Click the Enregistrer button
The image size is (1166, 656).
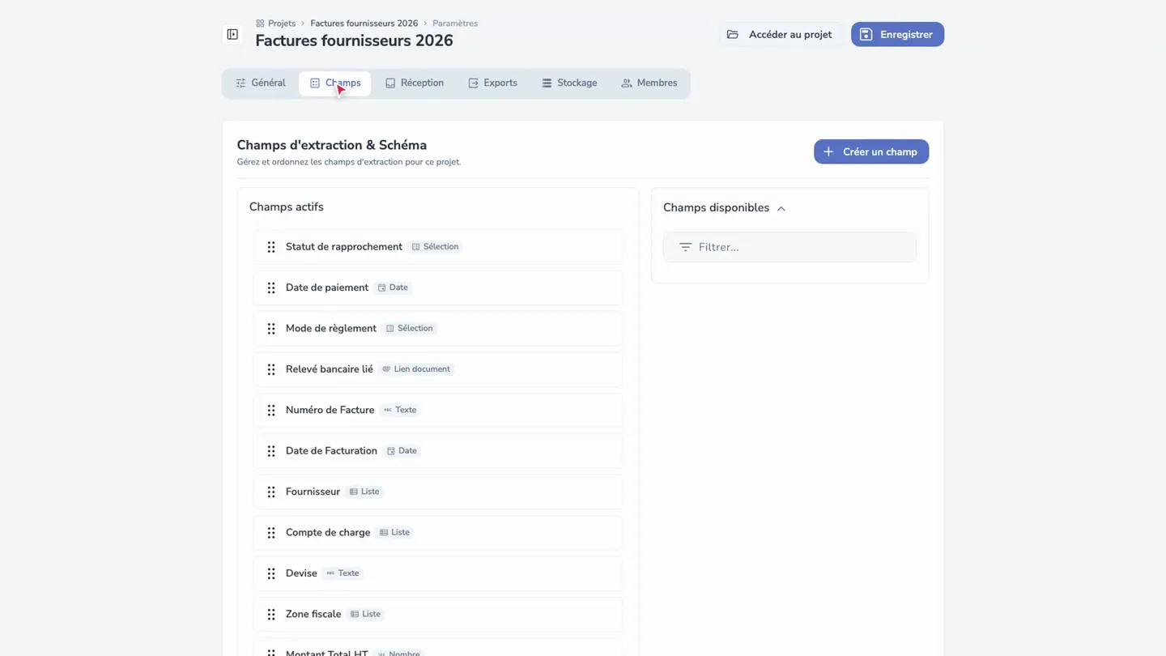(x=897, y=35)
